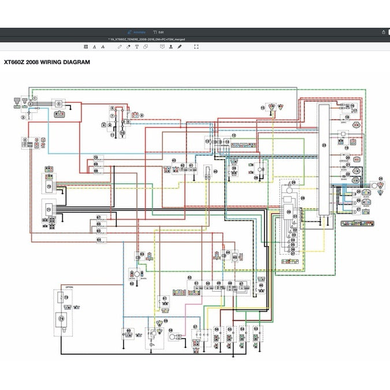Switch to the Annotate tab
This screenshot has height=390, width=390.
(x=136, y=32)
